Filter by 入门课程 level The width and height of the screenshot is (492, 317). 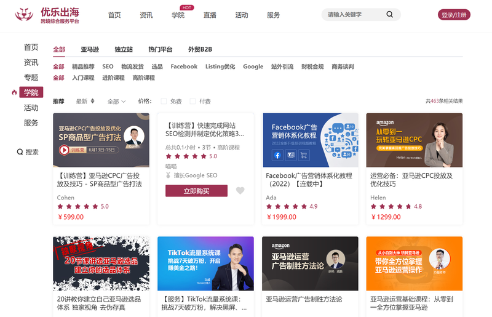click(x=83, y=78)
